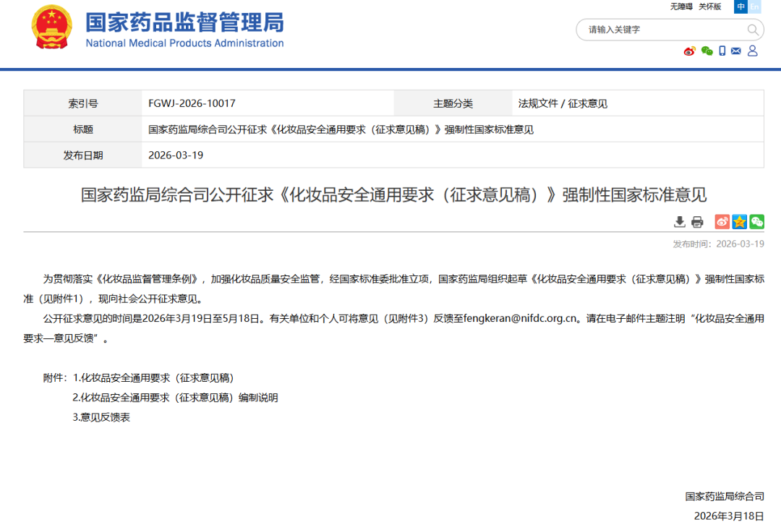Click the national emblem site logo
Screen dimensions: 781x530
[x=52, y=27]
